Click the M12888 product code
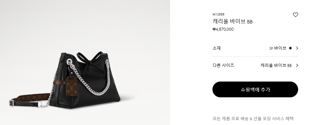This screenshot has height=125, width=336. tap(218, 14)
